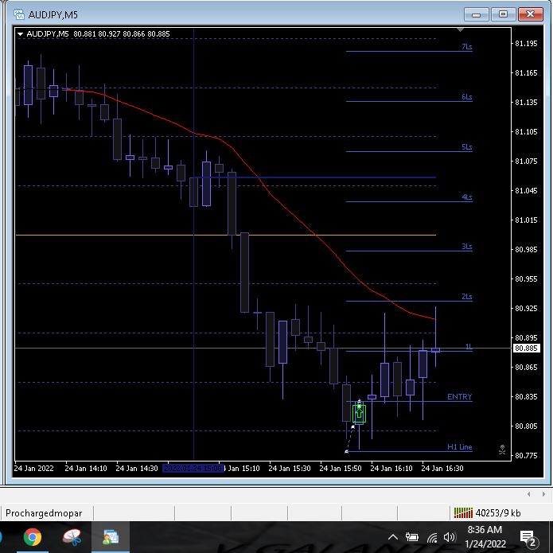553x553 pixels.
Task: Click the 80.775 price scale value
Action: (x=526, y=455)
